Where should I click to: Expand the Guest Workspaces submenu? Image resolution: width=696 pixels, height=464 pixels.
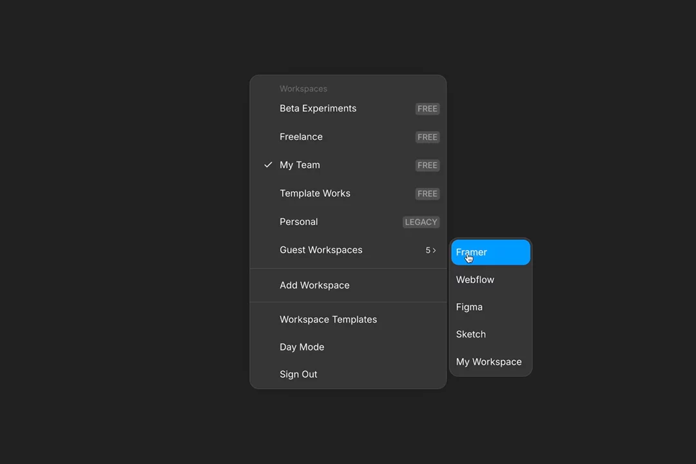pyautogui.click(x=348, y=250)
